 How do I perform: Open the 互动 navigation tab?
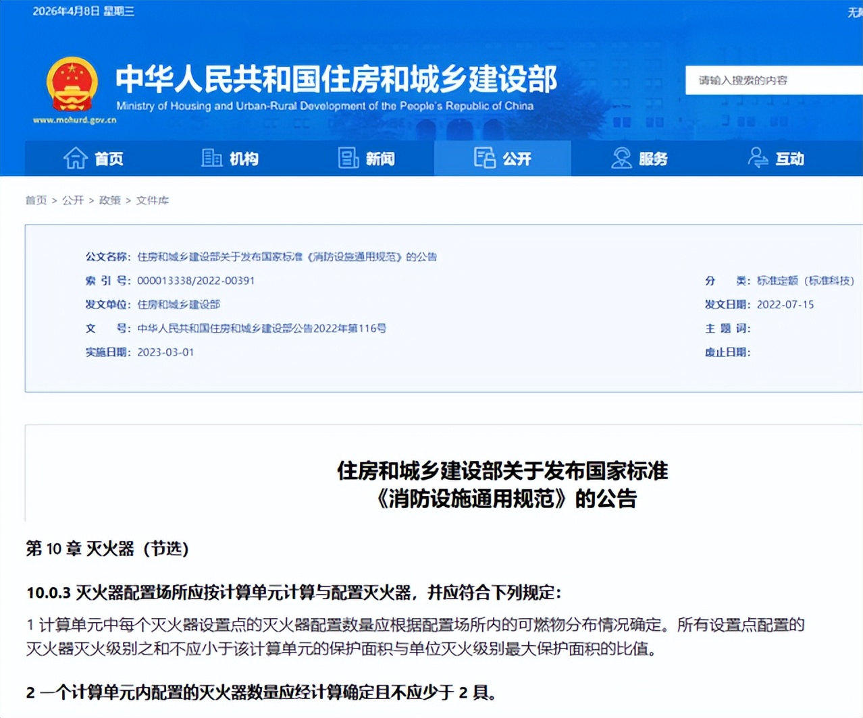tap(776, 159)
